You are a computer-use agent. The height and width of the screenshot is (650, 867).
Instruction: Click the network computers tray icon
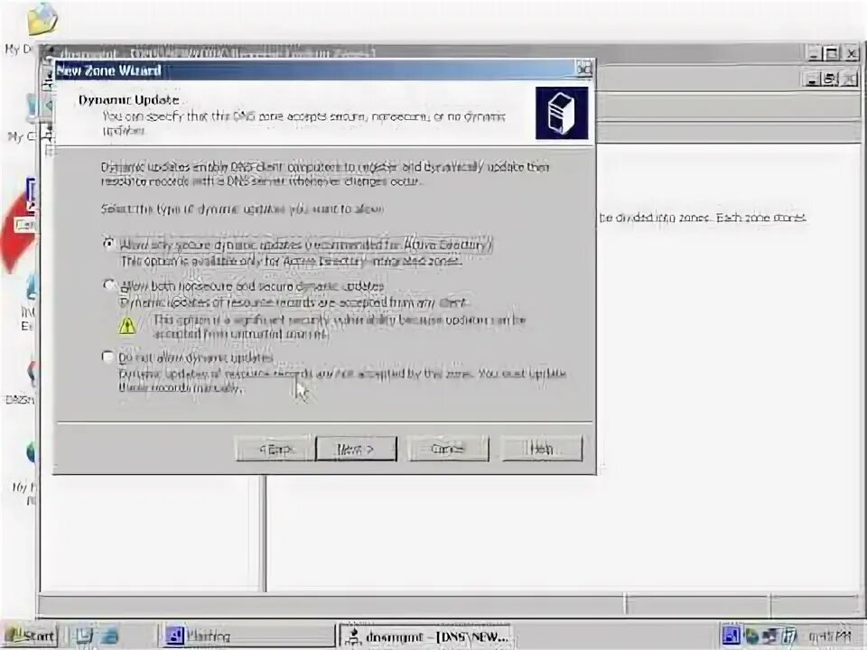769,636
